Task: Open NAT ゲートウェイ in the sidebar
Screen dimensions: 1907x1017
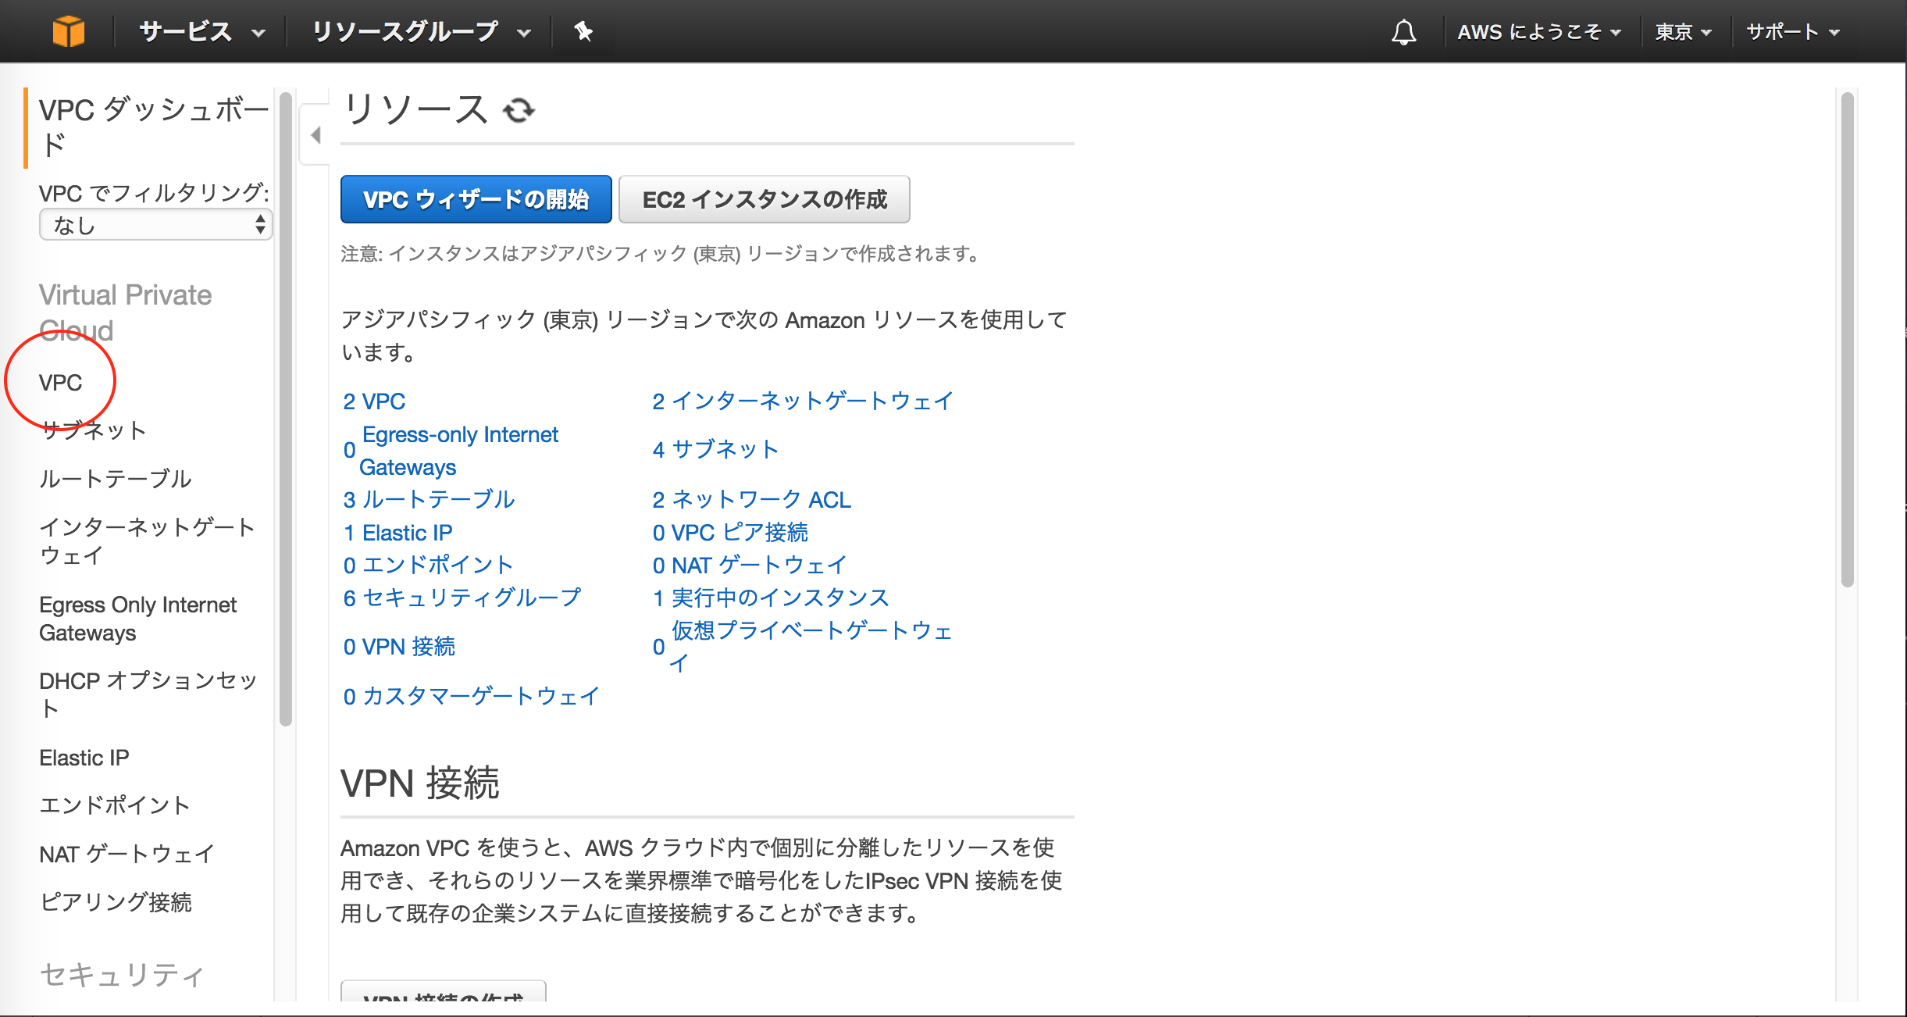Action: tap(127, 854)
